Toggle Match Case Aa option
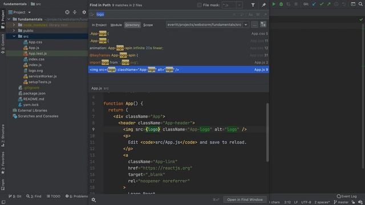Image resolution: width=365 pixels, height=205 pixels. point(250,14)
